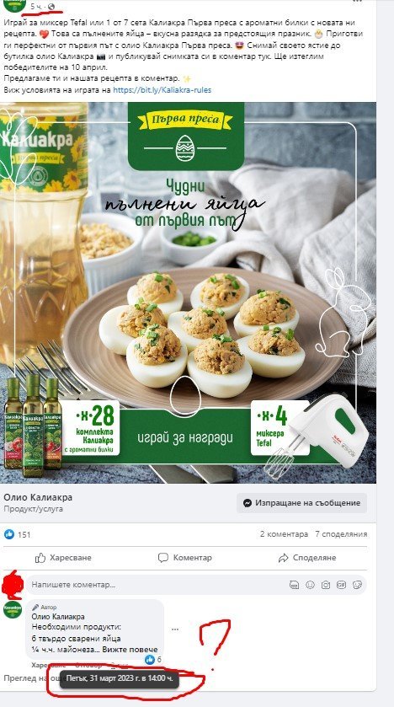
Task: Click the Харесване like button
Action: click(63, 558)
